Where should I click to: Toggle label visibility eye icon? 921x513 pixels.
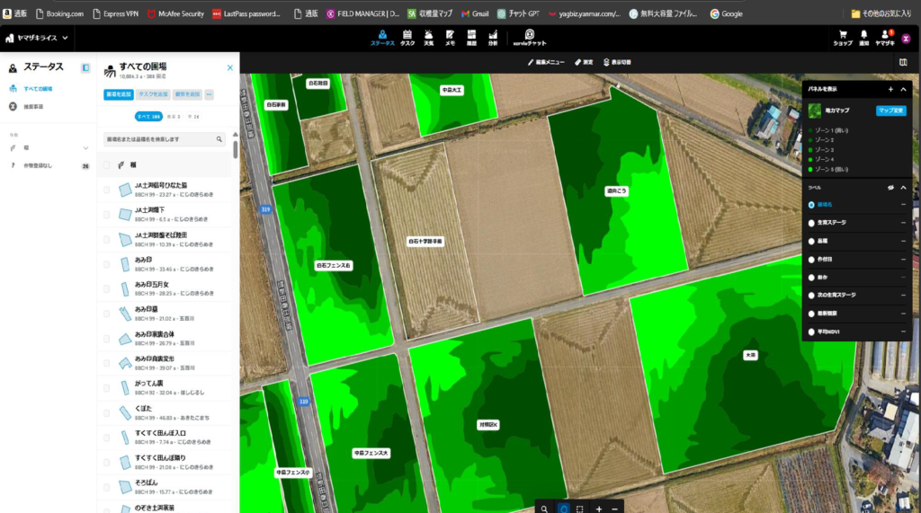891,188
